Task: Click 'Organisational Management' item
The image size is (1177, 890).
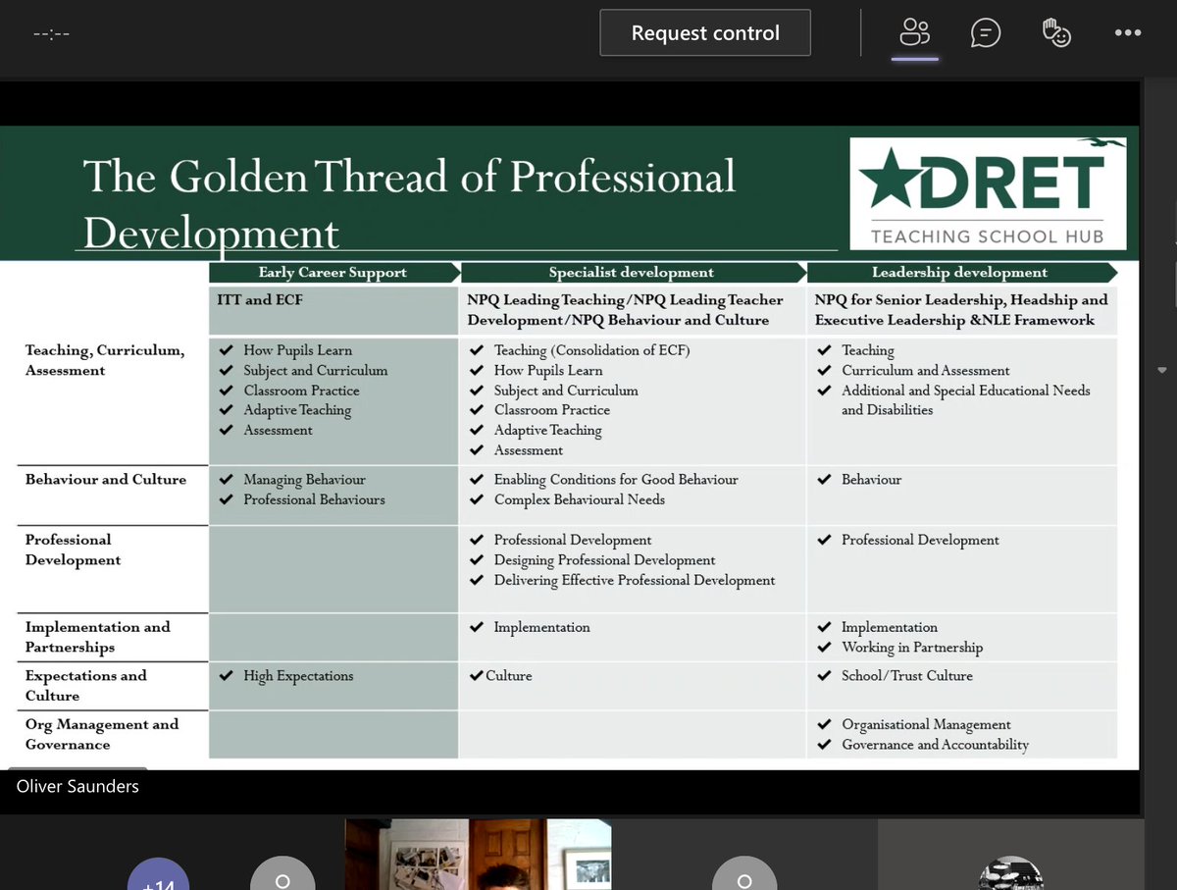Action: (x=926, y=724)
